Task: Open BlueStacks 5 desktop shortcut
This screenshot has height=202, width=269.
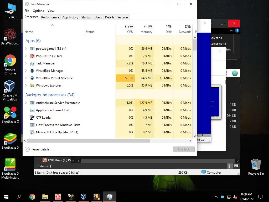Action: point(10,141)
